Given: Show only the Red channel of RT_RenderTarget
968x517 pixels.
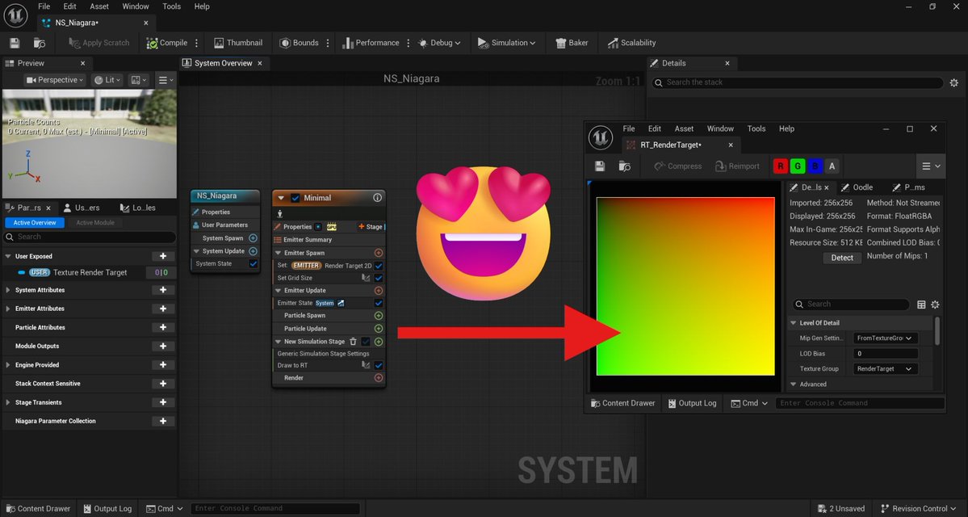Looking at the screenshot, I should (x=780, y=165).
